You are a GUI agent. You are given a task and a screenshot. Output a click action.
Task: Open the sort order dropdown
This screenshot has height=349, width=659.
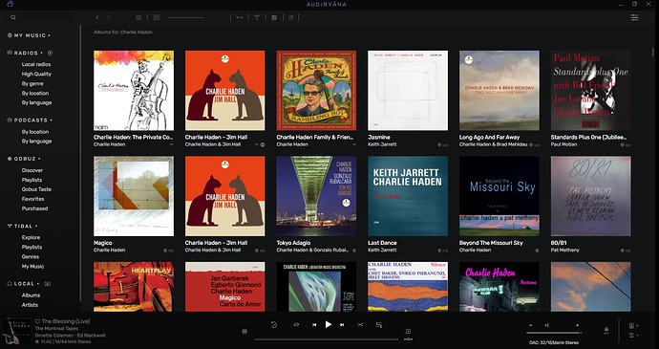tap(239, 17)
